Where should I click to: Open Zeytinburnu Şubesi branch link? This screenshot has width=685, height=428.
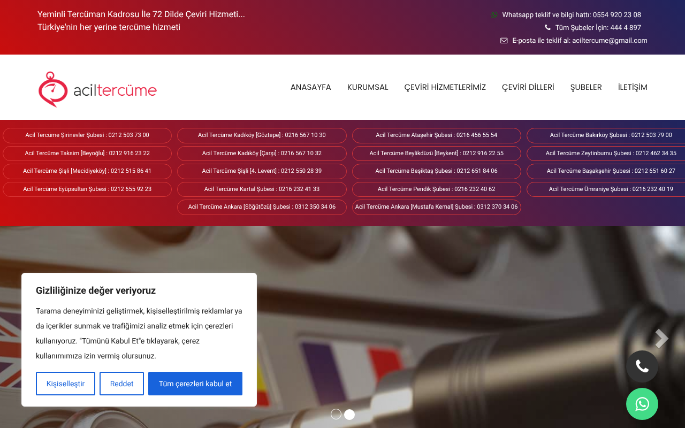tap(606, 154)
